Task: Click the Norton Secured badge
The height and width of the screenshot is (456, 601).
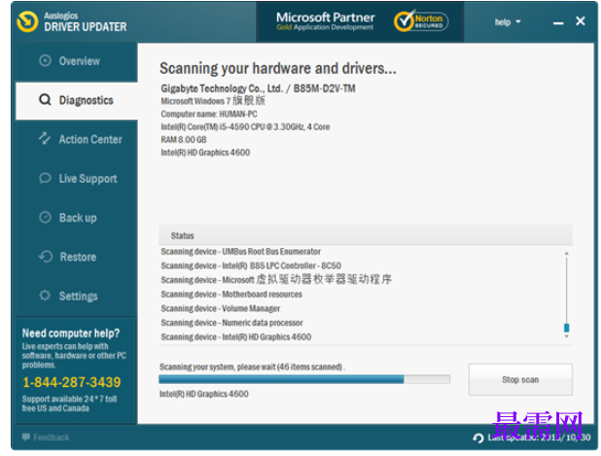Action: [421, 21]
